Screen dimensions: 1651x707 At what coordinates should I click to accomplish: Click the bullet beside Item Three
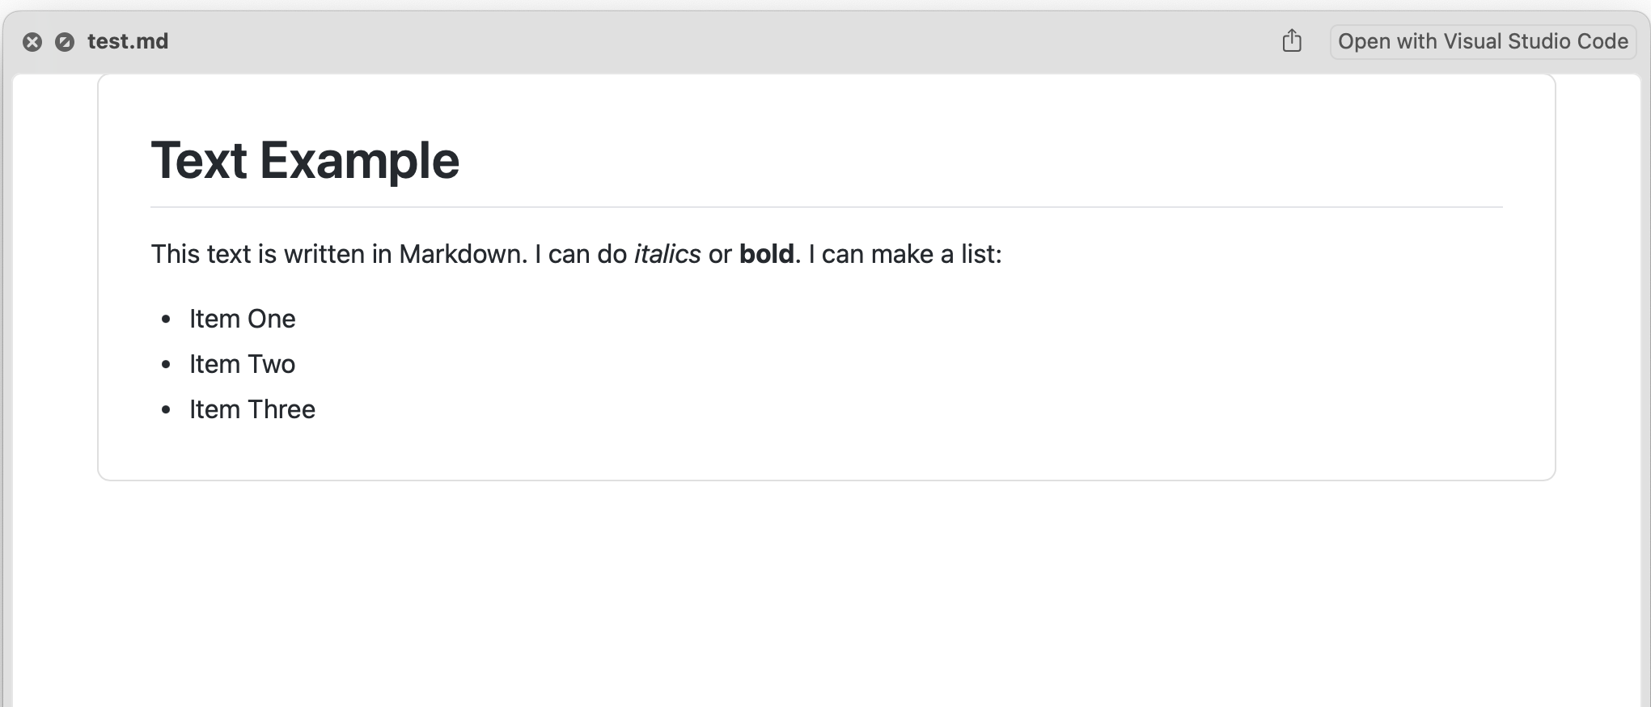[x=167, y=410]
